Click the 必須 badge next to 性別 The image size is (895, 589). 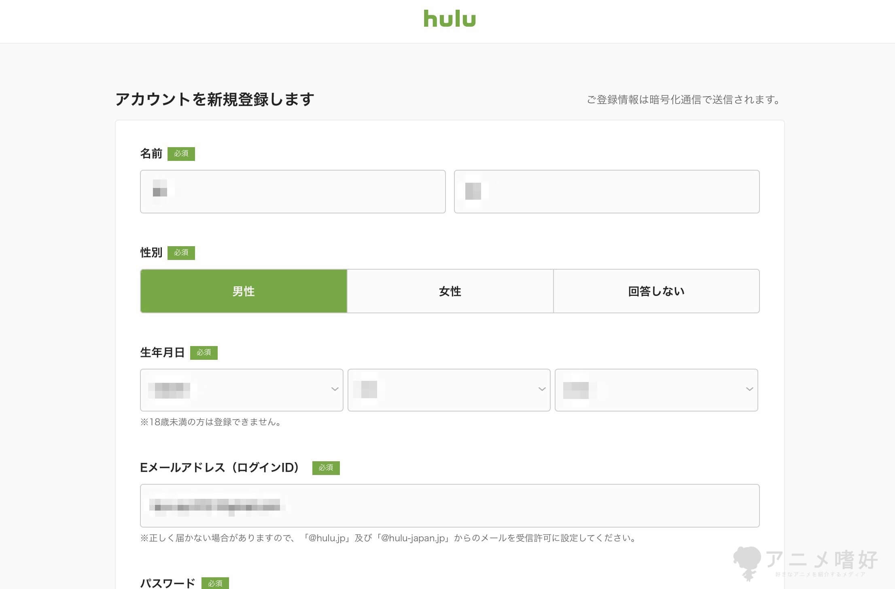coord(181,253)
